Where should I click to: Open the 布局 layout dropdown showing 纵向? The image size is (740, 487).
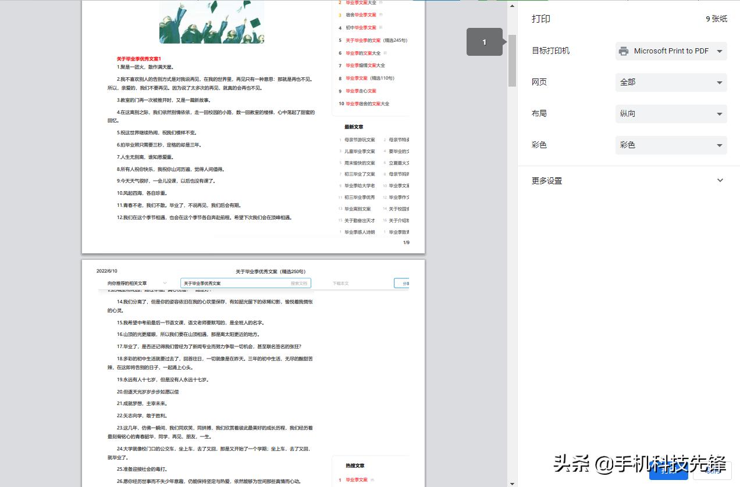tap(671, 113)
